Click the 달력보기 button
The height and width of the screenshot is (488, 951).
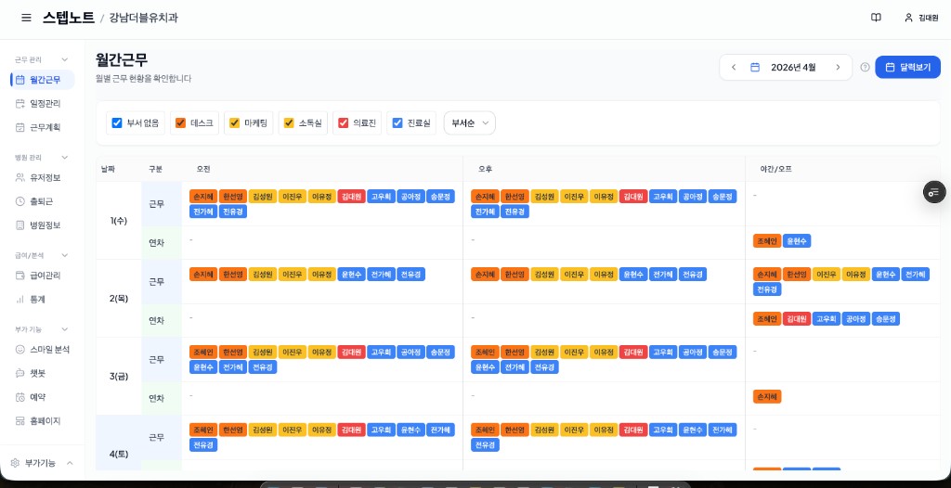pos(908,68)
